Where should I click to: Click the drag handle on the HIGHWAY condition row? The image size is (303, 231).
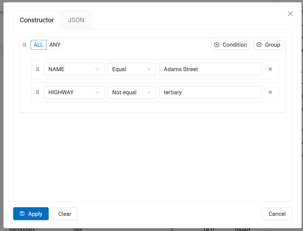pyautogui.click(x=38, y=93)
